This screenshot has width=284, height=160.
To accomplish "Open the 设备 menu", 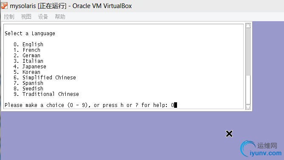I will [43, 17].
